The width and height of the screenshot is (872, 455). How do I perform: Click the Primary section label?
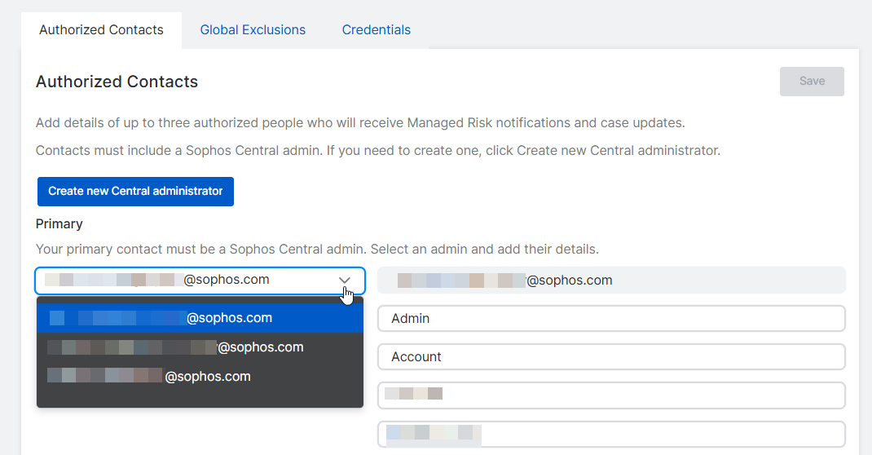click(x=59, y=223)
